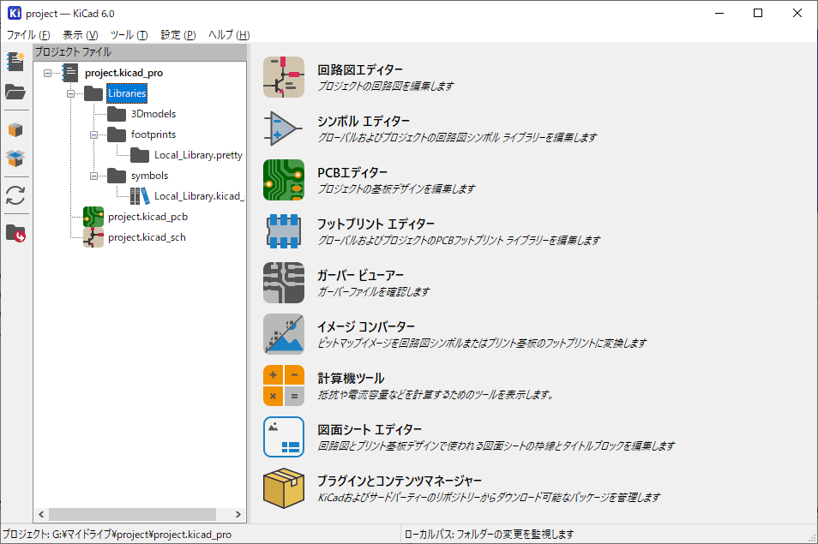Open the 設定 (Preferences) menu
The width and height of the screenshot is (818, 544).
[178, 35]
